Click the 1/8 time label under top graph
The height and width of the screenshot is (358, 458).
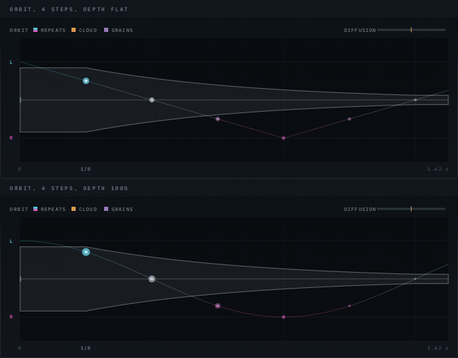click(x=85, y=169)
